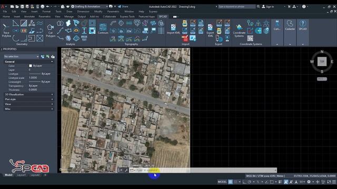Click the crossed-square icon in Geometry panel
The height and width of the screenshot is (189, 337).
click(x=40, y=38)
